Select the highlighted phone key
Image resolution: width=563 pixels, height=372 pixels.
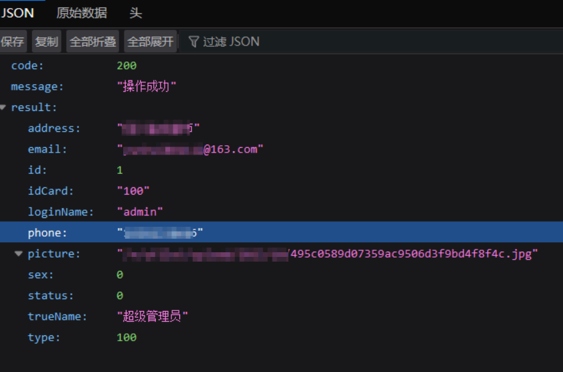point(48,233)
